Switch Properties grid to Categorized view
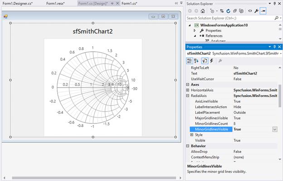Image resolution: width=283 pixels, height=181 pixels. [190, 61]
